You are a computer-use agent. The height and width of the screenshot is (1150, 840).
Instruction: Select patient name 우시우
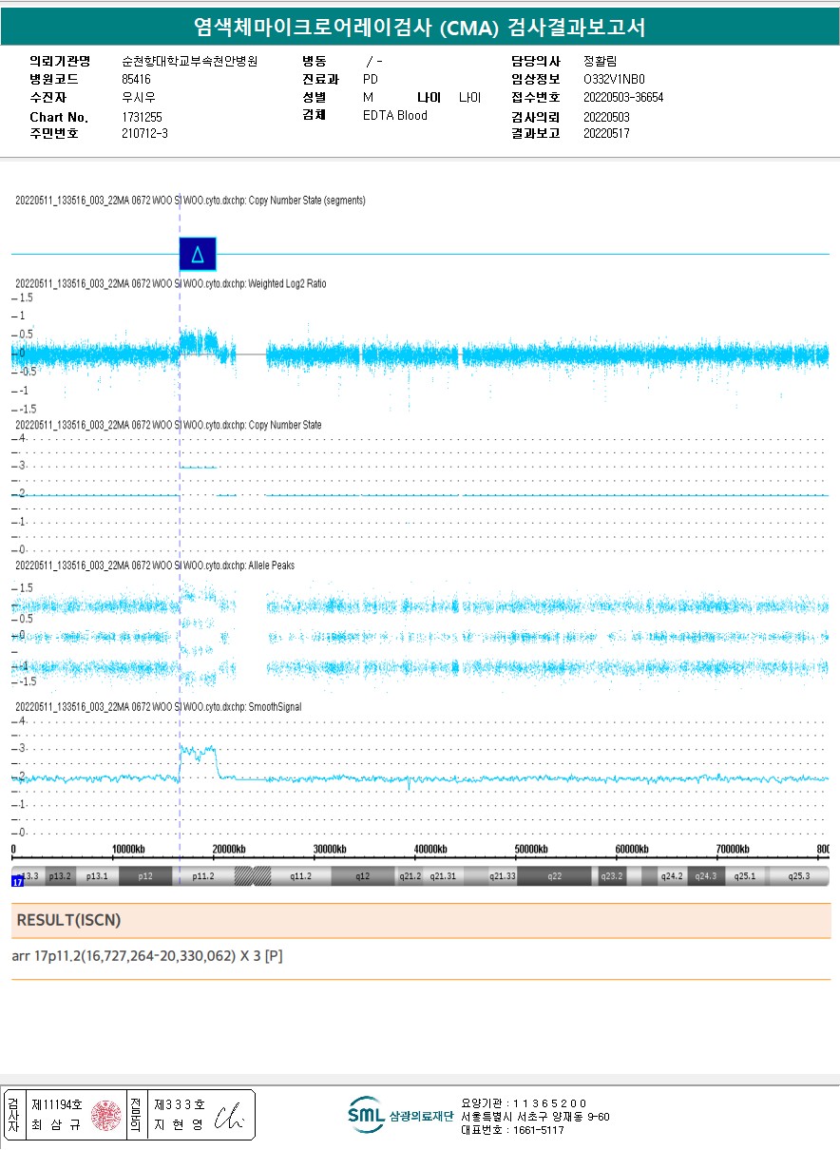(139, 97)
